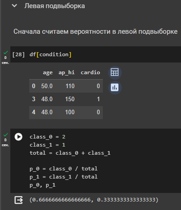
Task: Click the [28] execution counter
Action: (18, 54)
